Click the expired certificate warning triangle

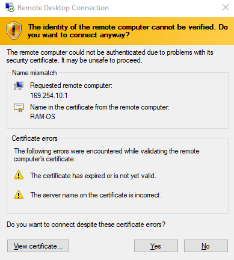point(19,175)
